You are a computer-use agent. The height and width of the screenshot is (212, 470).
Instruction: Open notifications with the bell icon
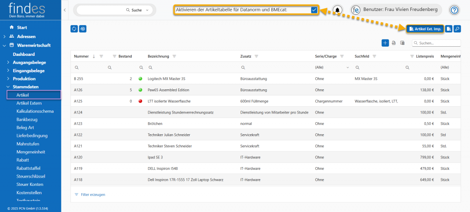(x=338, y=10)
